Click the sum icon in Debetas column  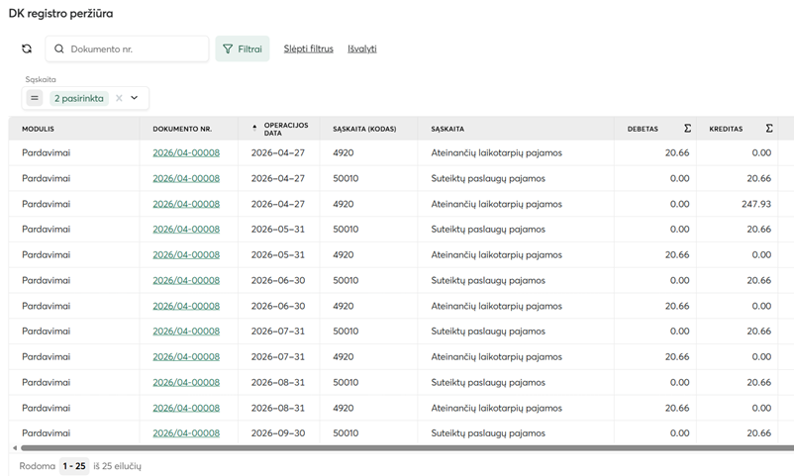pos(688,129)
